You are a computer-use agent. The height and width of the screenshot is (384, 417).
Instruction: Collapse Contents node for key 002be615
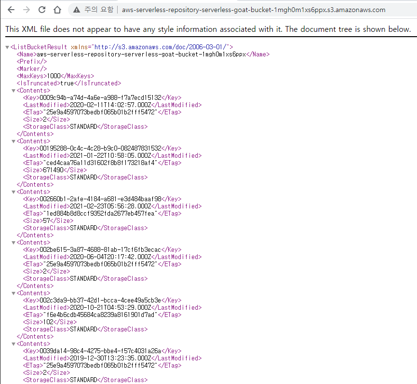pyautogui.click(x=13, y=243)
